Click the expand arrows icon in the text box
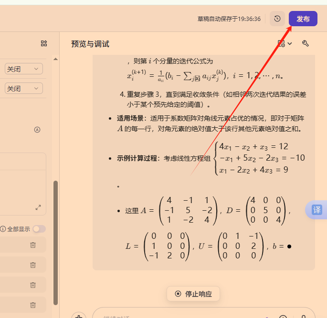327x318 pixels. pyautogui.click(x=38, y=207)
